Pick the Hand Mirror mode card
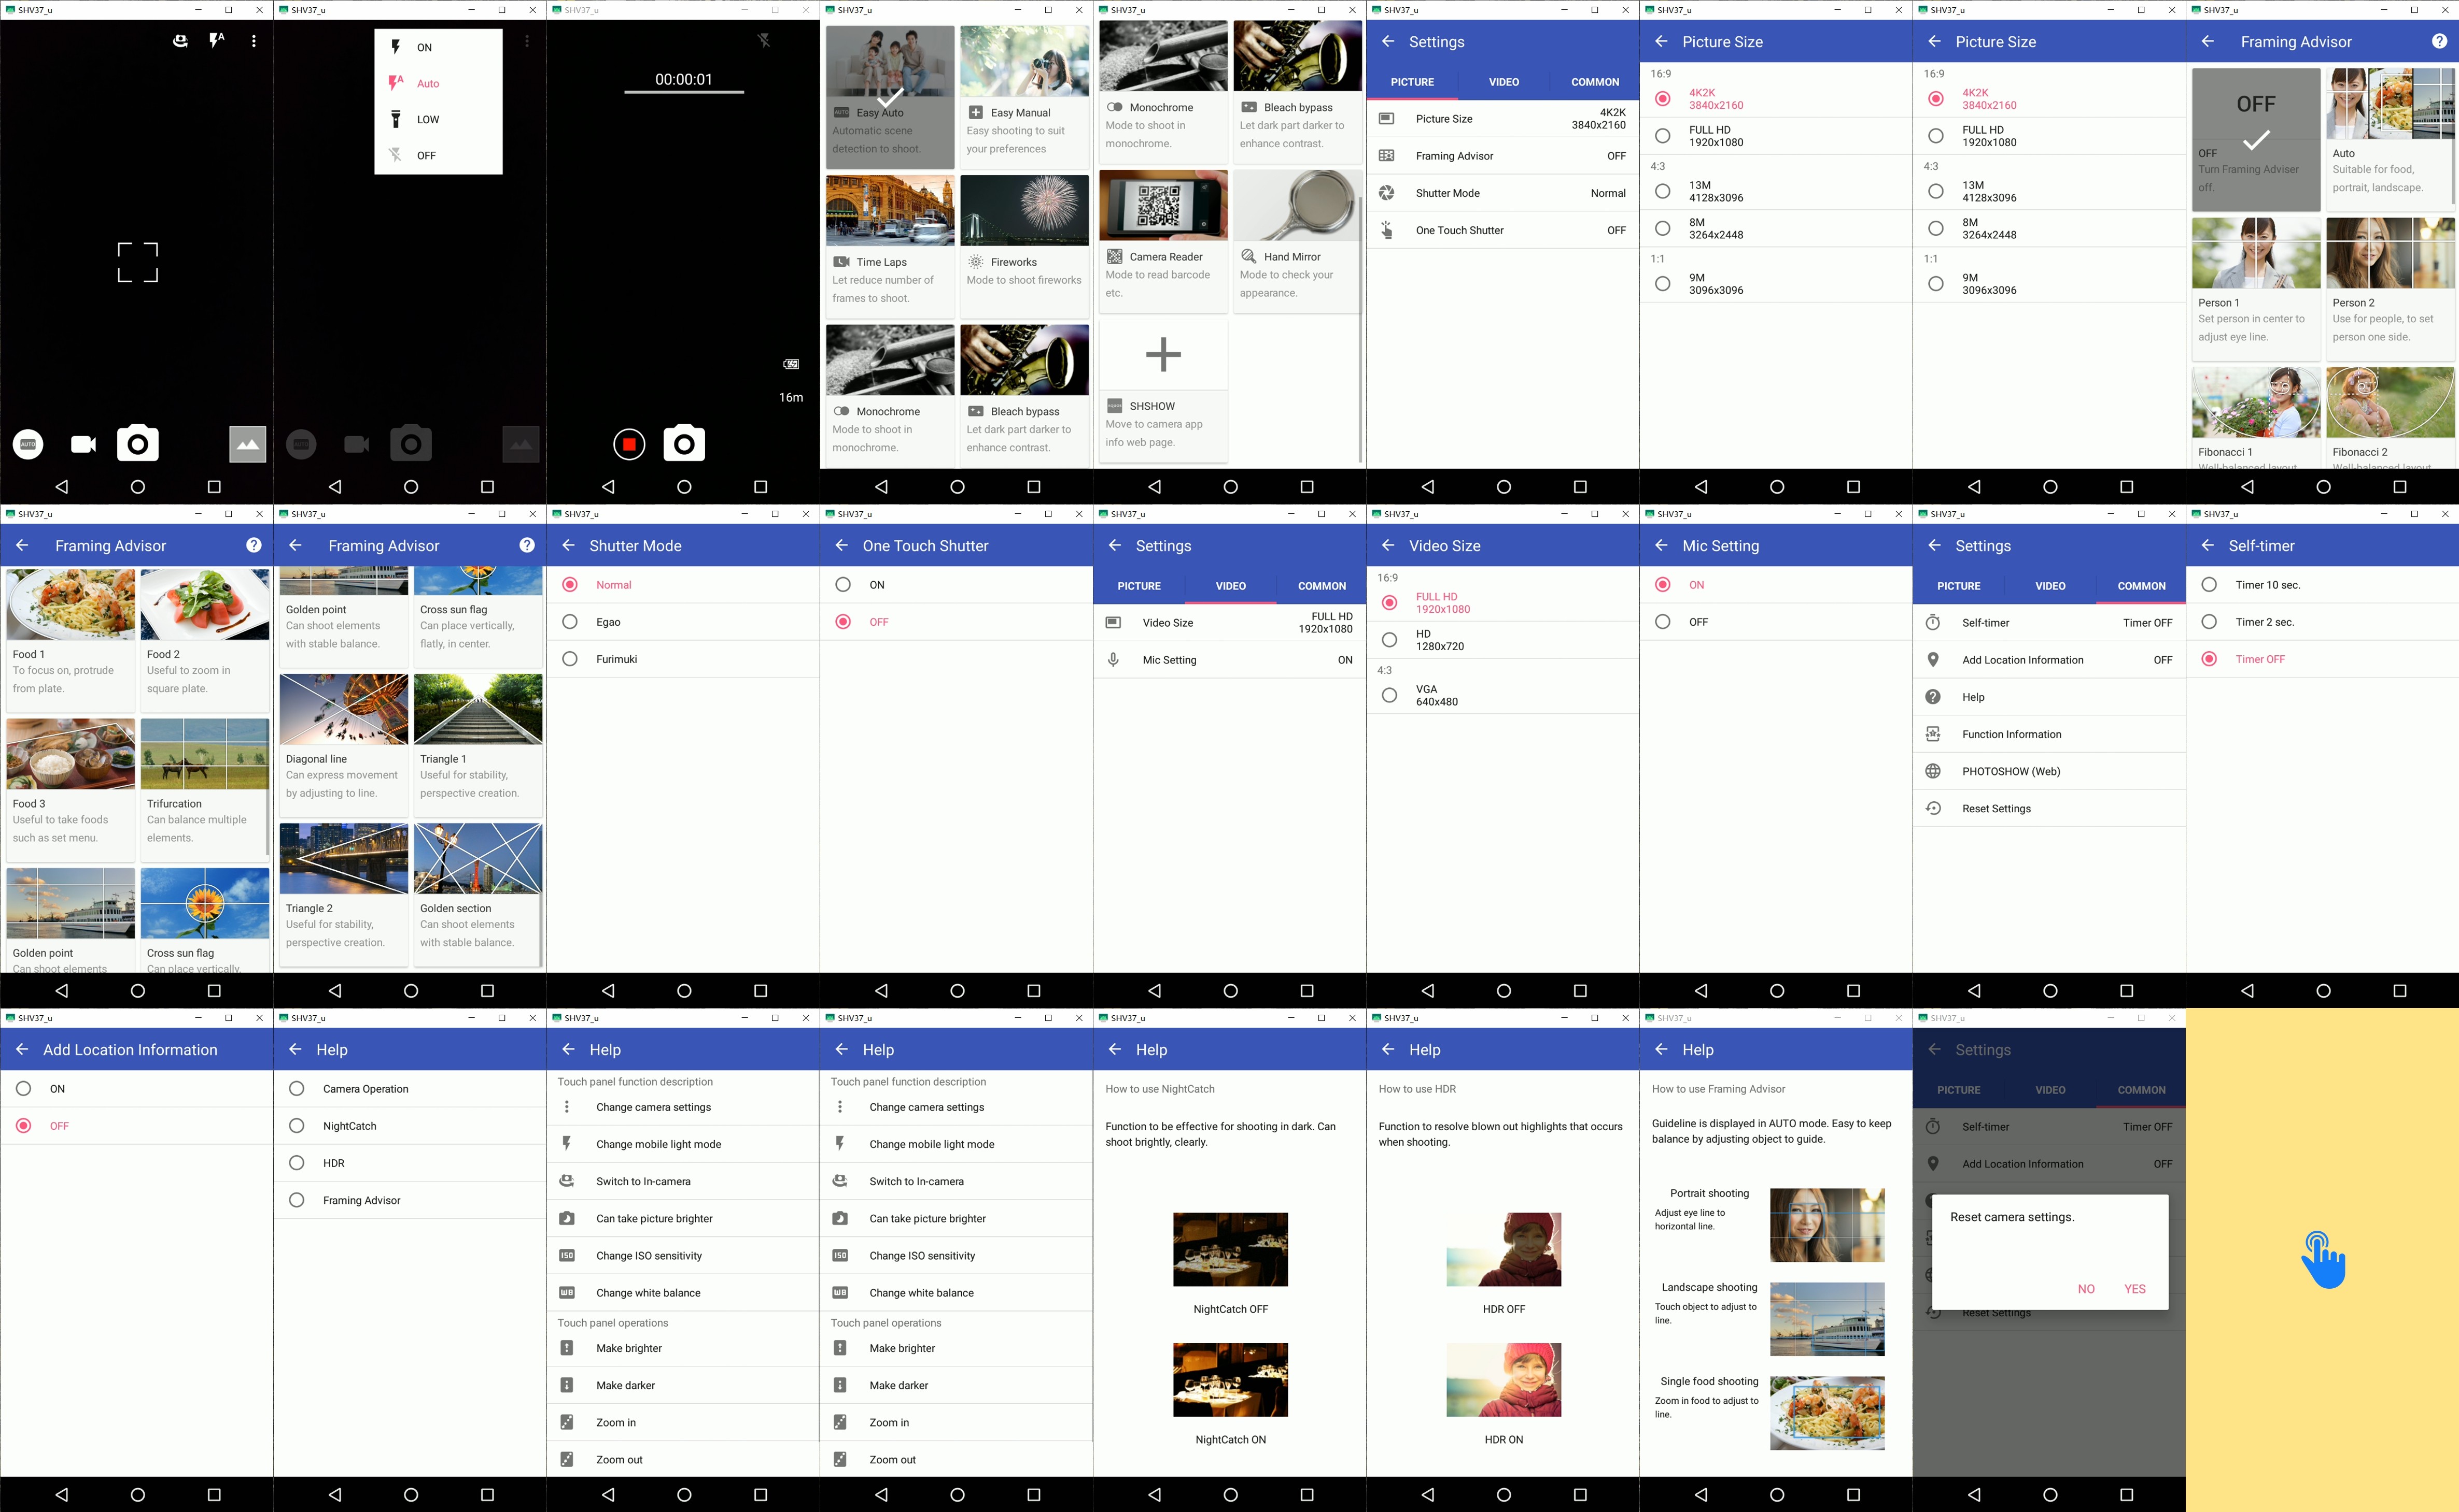Screen dimensions: 2459x1512 point(1297,241)
